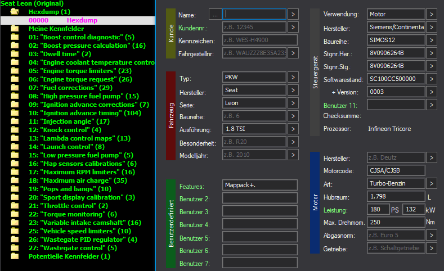444x271 pixels.
Task: Open the arrow list for Fahrgestellnr field
Action: (293, 53)
